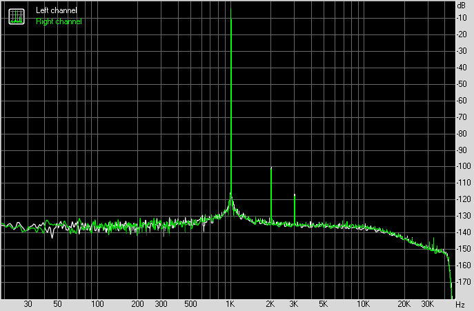The height and width of the screenshot is (311, 474).
Task: Click the third harmonic spike at 3K
Action: click(x=295, y=208)
